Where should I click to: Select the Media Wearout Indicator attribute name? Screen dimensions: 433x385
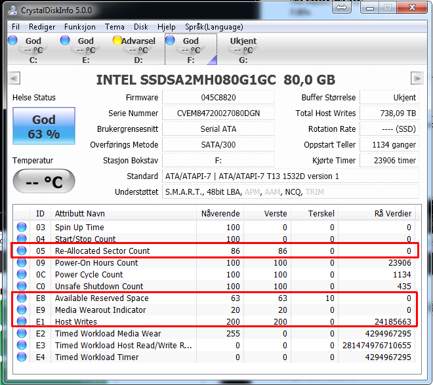pos(100,310)
